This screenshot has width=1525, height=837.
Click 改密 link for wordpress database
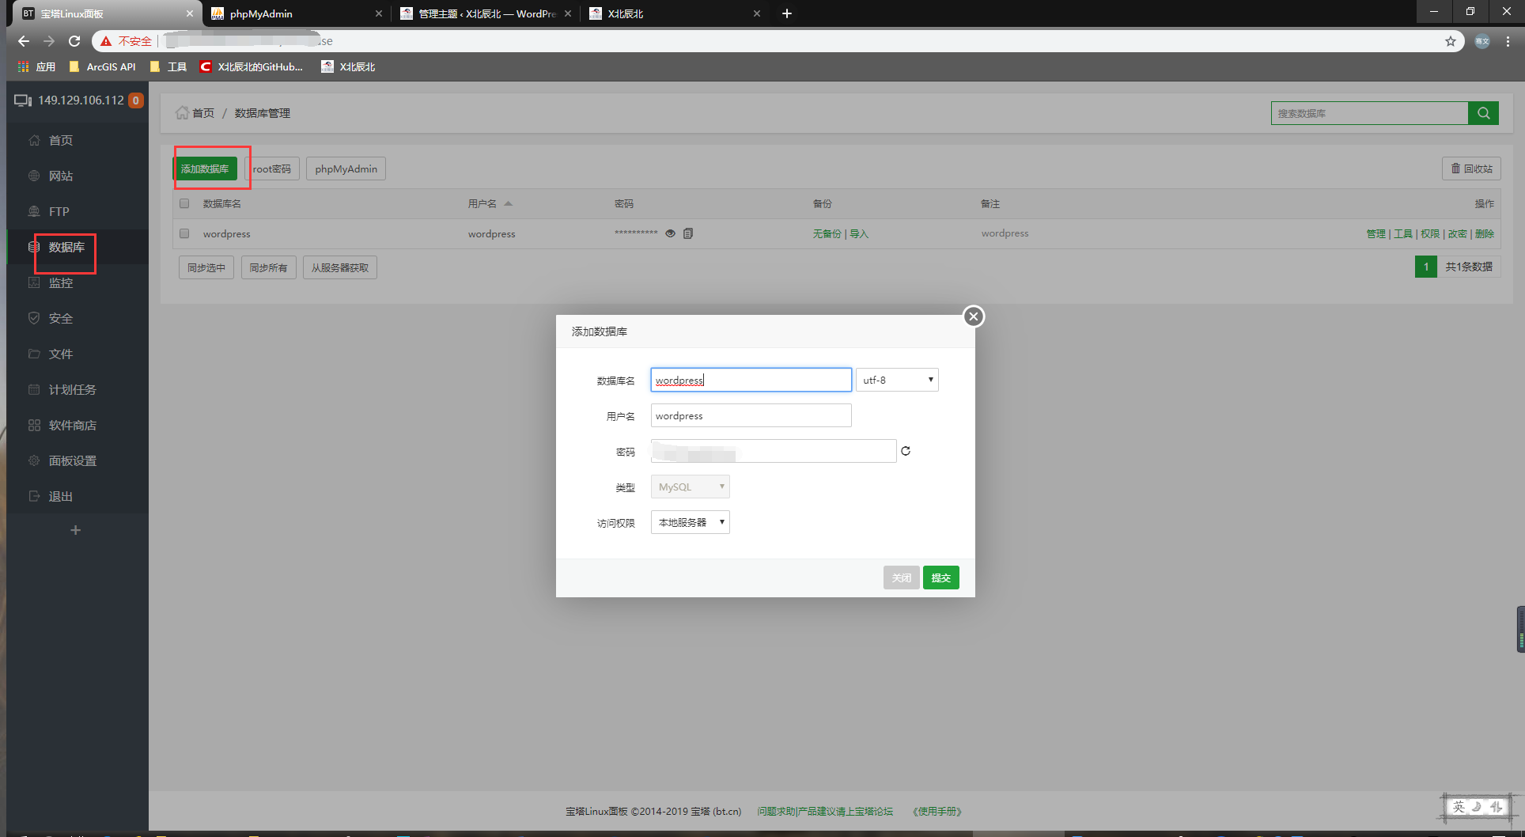tap(1457, 233)
